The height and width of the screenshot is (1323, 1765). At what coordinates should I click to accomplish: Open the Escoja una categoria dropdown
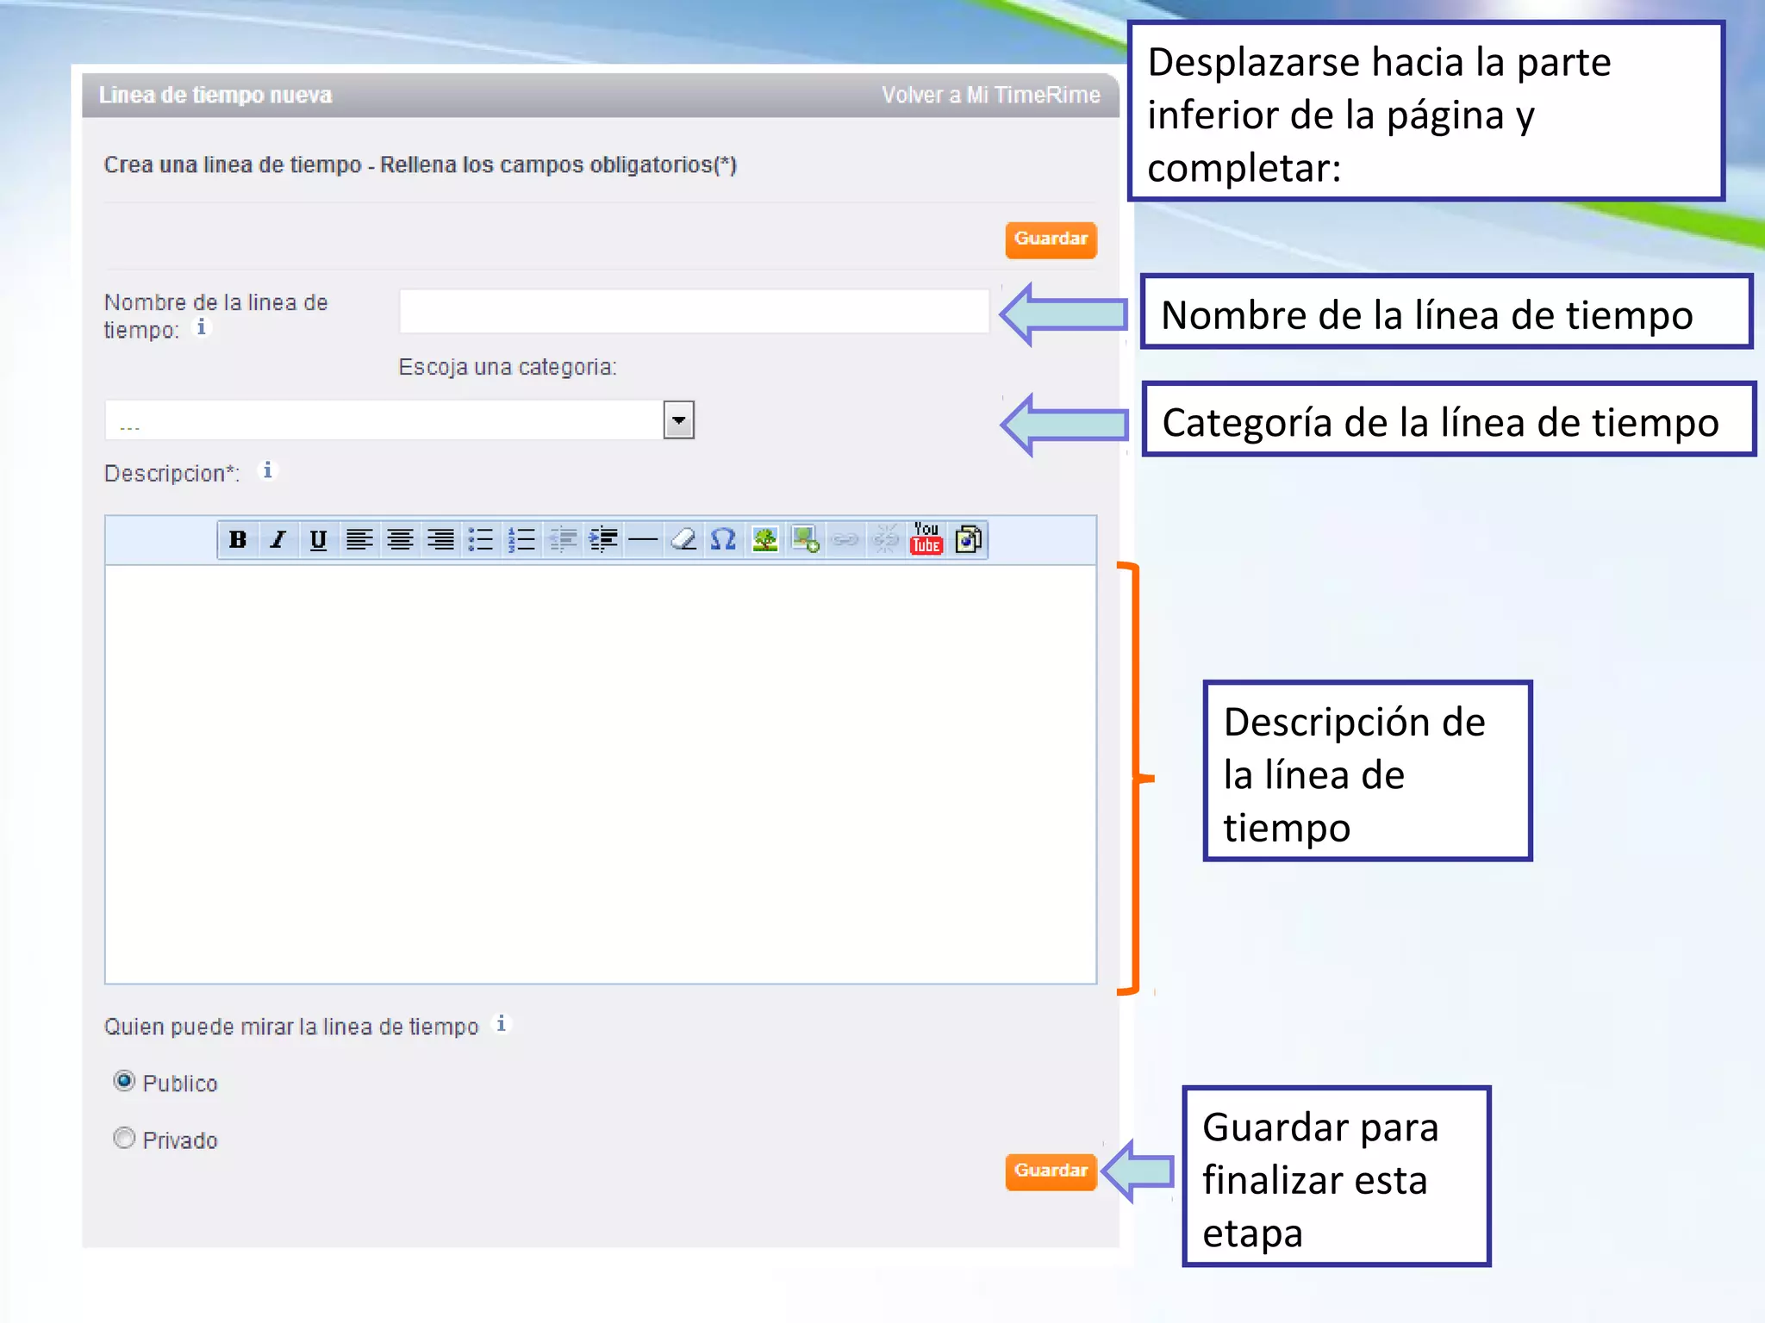pos(399,420)
